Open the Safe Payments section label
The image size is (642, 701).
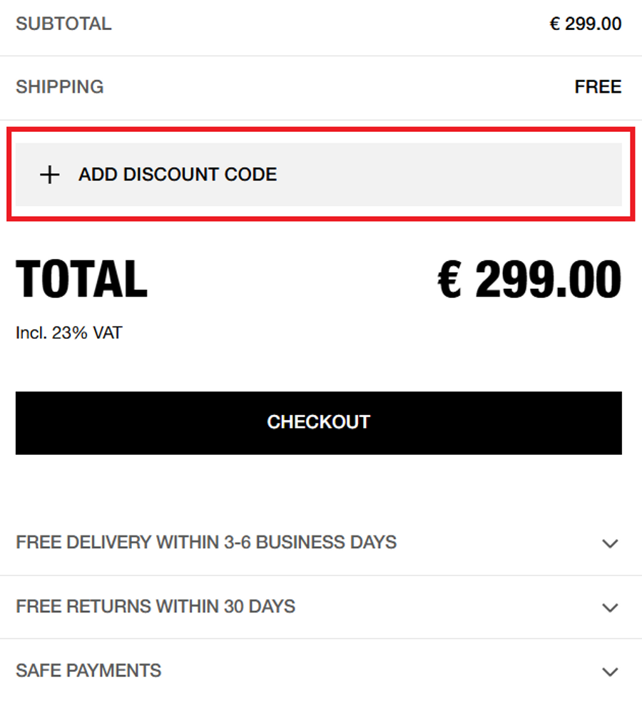click(88, 670)
